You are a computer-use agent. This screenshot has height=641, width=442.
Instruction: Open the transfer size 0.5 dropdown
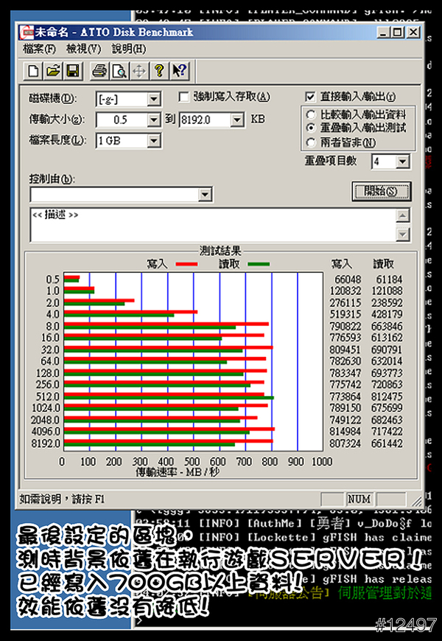[x=154, y=119]
